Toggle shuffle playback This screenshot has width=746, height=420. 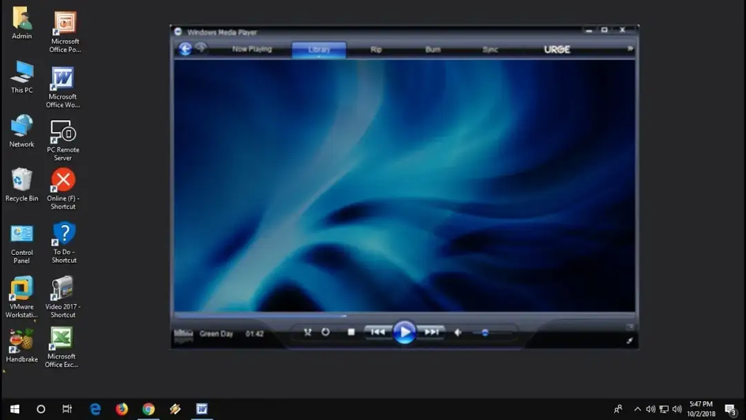click(308, 332)
